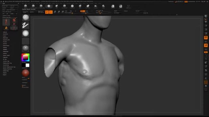209x117 pixels.
Task: Open the FreeHand stroke type selector
Action: pyautogui.click(x=25, y=25)
